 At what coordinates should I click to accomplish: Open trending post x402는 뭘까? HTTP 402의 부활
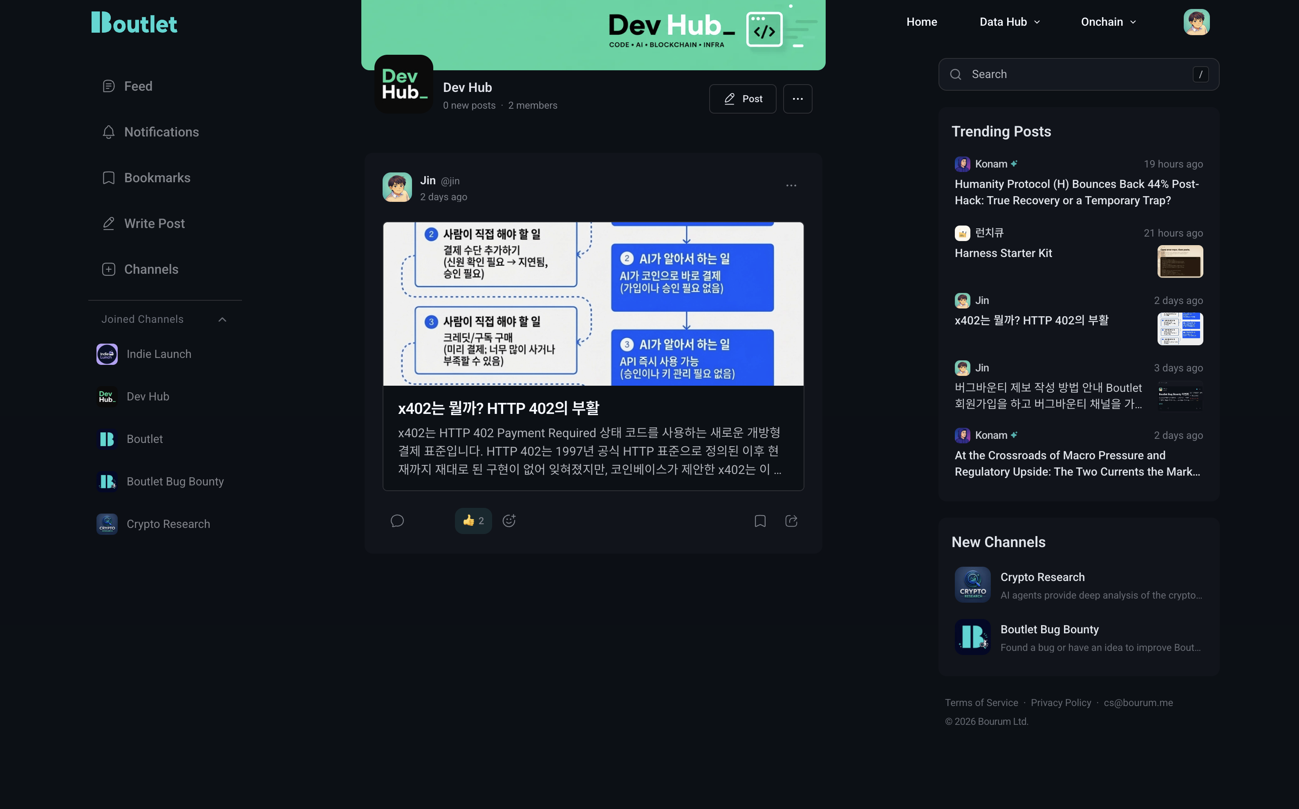click(1031, 320)
